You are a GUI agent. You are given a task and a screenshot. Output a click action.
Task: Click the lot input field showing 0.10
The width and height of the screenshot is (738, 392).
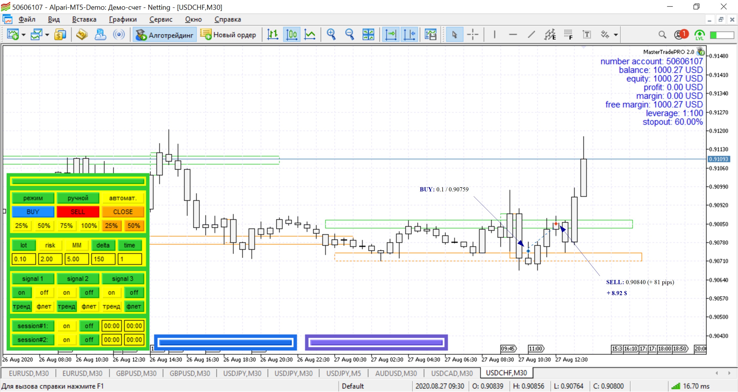pyautogui.click(x=24, y=259)
